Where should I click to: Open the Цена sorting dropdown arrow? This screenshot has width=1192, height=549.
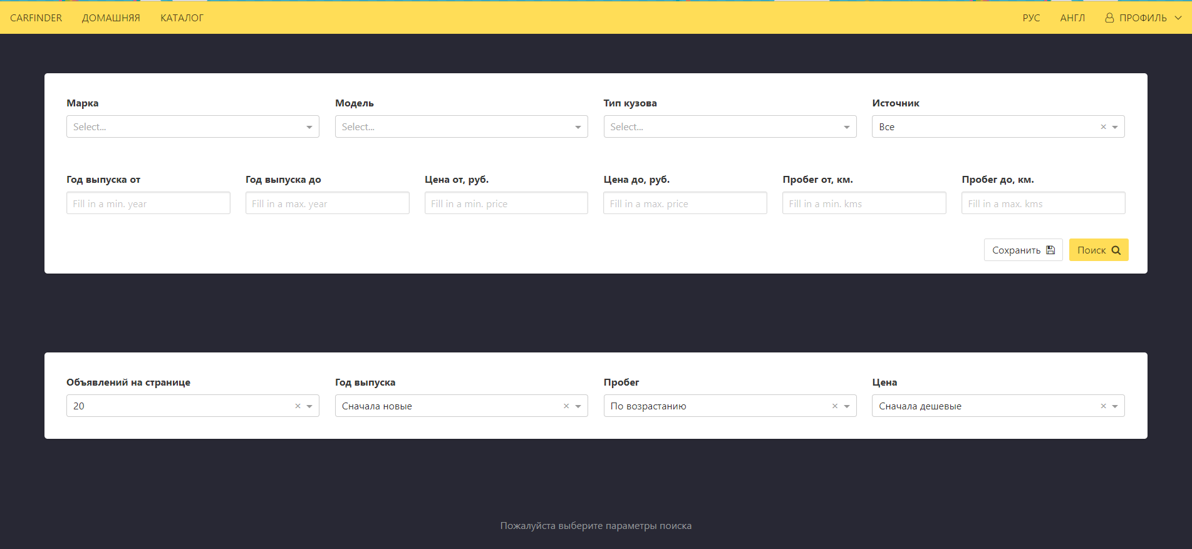coord(1115,406)
